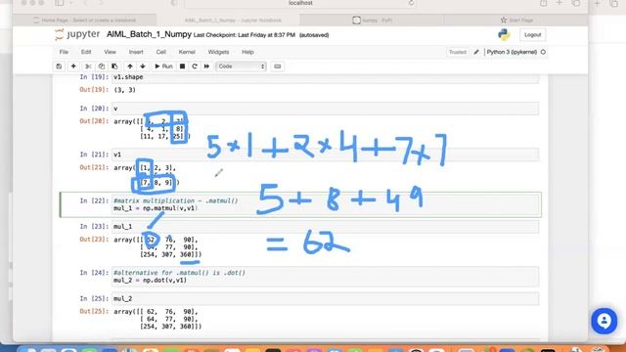Click the Trusted notebook indicator
Screen dimensions: 626x352
458,52
